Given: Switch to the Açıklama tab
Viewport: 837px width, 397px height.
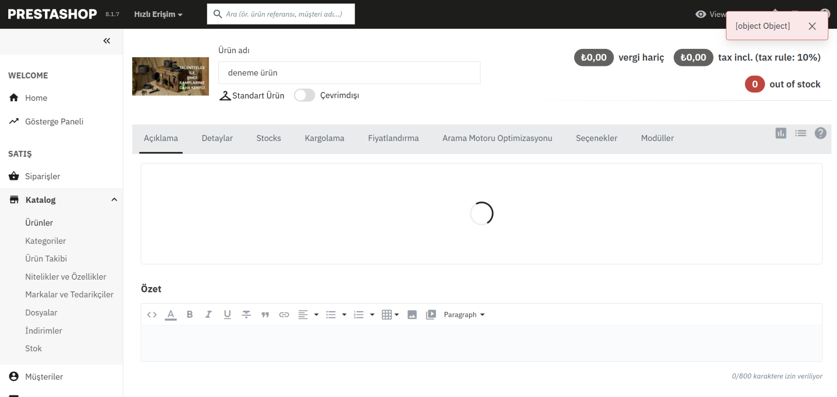Looking at the screenshot, I should coord(161,138).
